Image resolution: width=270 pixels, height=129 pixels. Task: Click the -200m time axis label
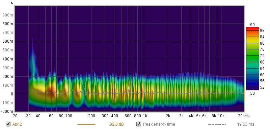pos(7,112)
